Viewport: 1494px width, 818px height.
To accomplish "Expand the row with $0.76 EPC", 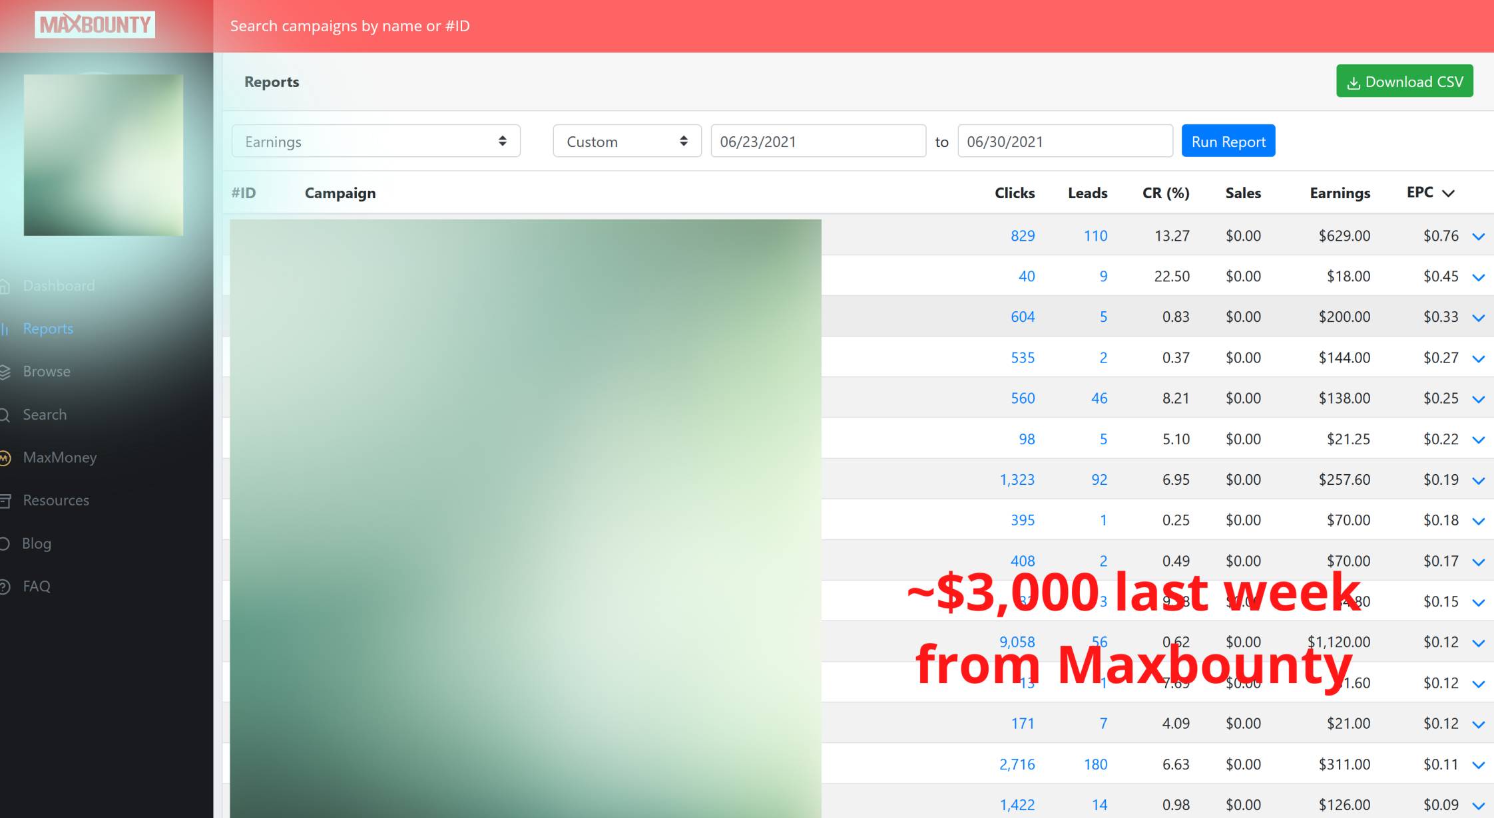I will coord(1478,237).
